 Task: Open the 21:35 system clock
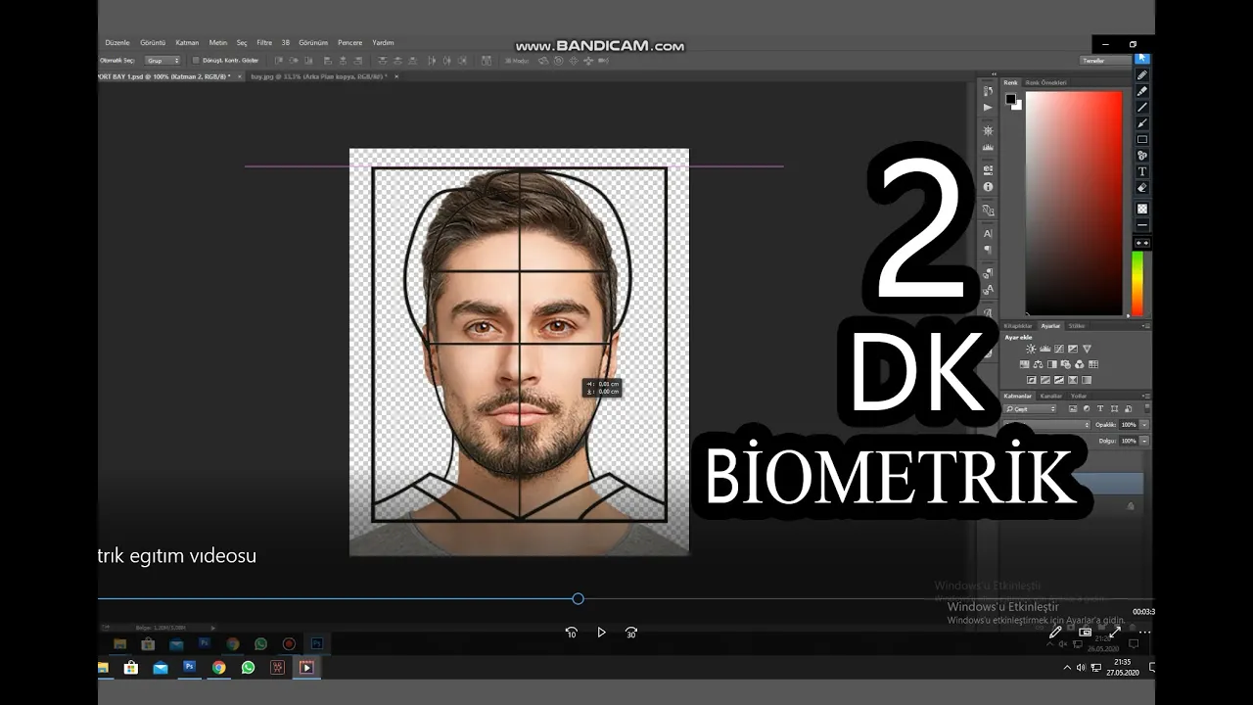pos(1121,668)
